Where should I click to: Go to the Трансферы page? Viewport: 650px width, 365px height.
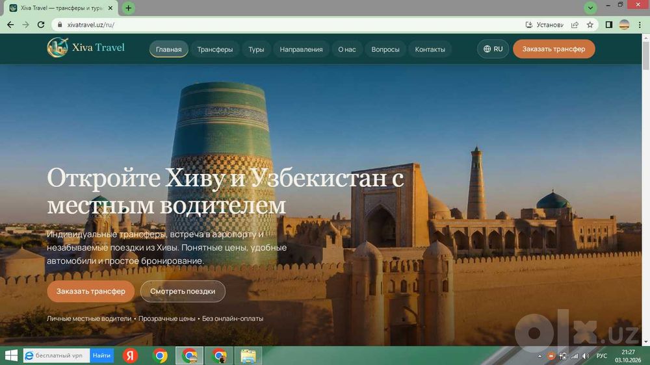(214, 49)
